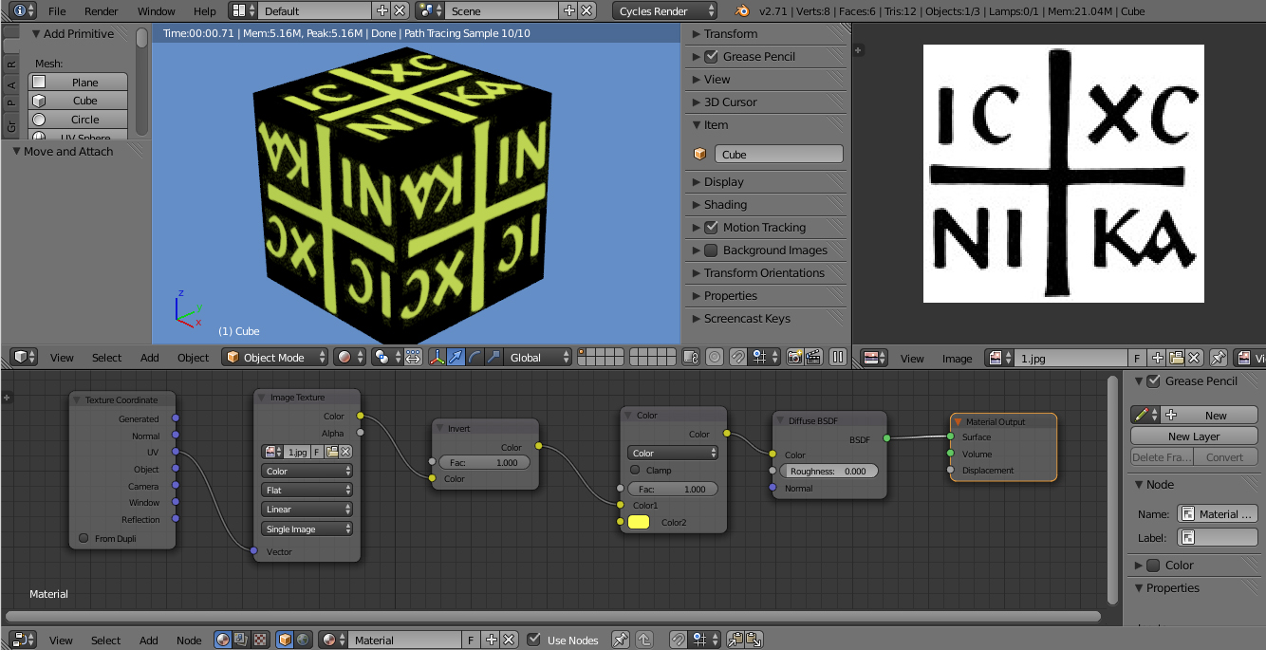Add a Cube mesh primitive

click(x=84, y=101)
